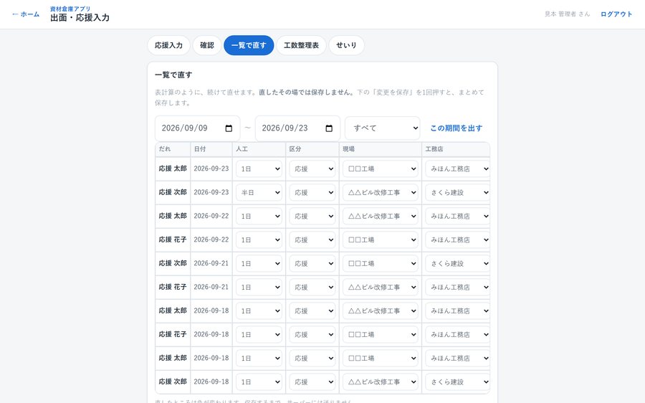The height and width of the screenshot is (403, 645).
Task: Open 現場 dropdown for 応援 次郎 on 2026-09-23
Action: [381, 193]
